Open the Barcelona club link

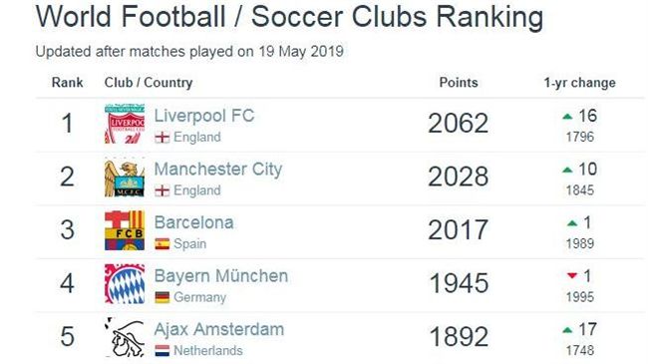(193, 222)
